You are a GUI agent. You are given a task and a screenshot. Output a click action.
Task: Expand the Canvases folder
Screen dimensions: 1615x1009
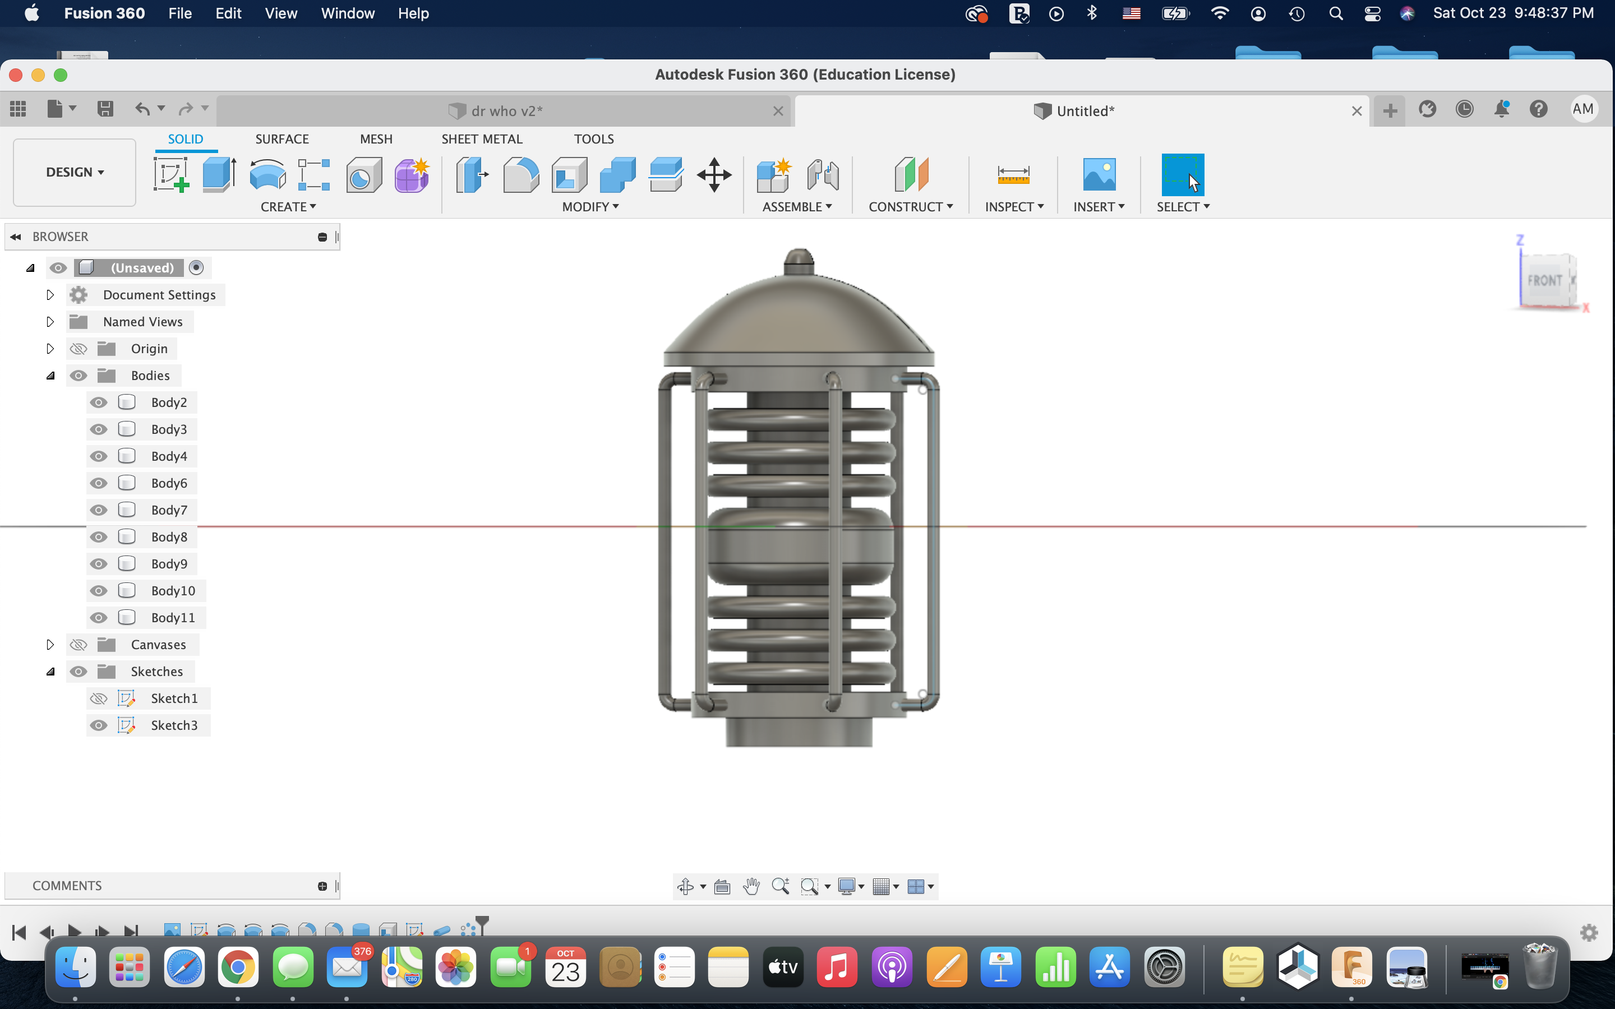point(49,644)
